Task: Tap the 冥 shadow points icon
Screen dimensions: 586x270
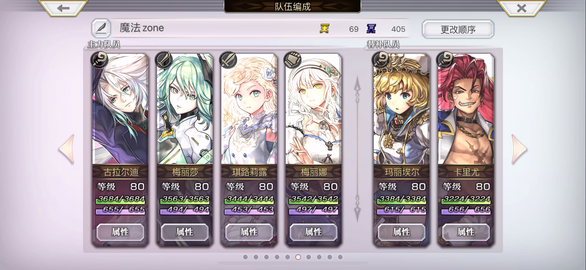Action: click(x=371, y=29)
